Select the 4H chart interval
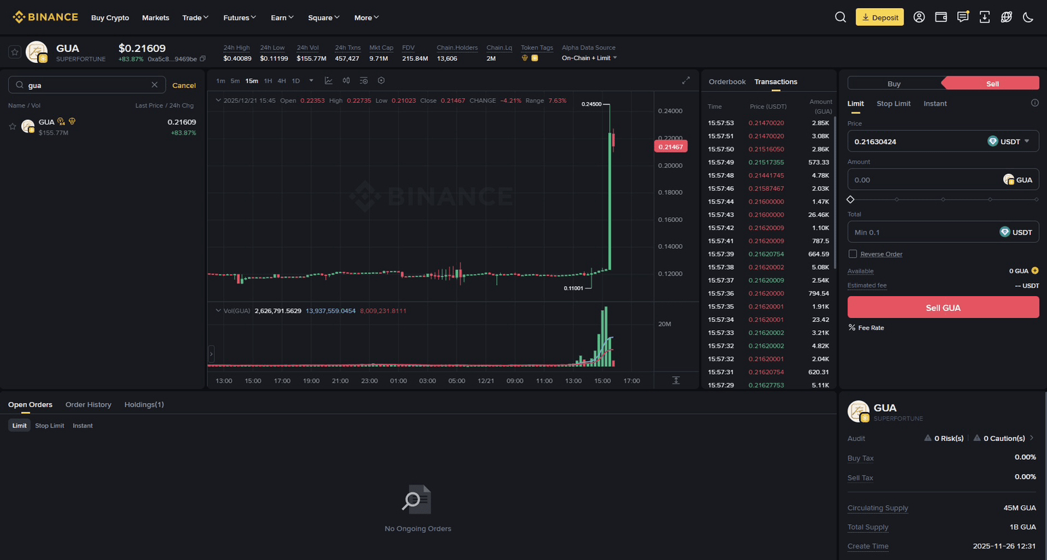This screenshot has width=1047, height=560. coord(282,81)
